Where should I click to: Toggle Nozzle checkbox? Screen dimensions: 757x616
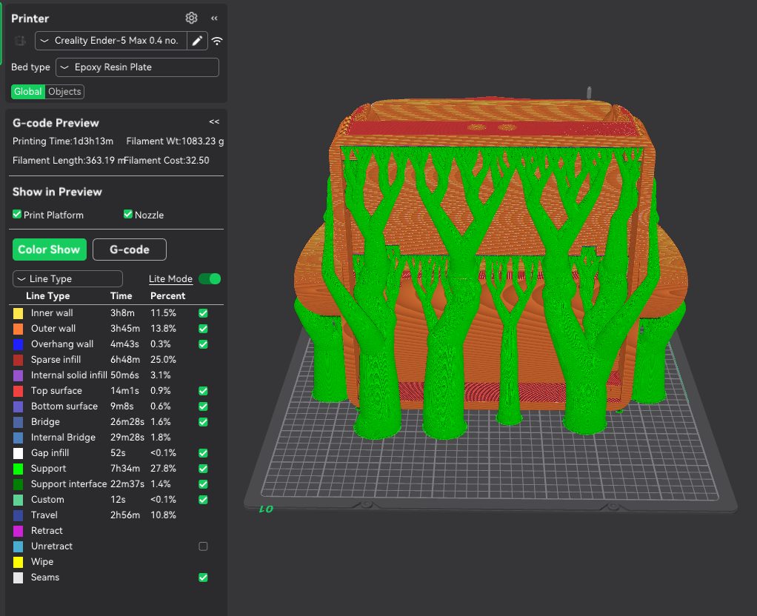(x=128, y=214)
